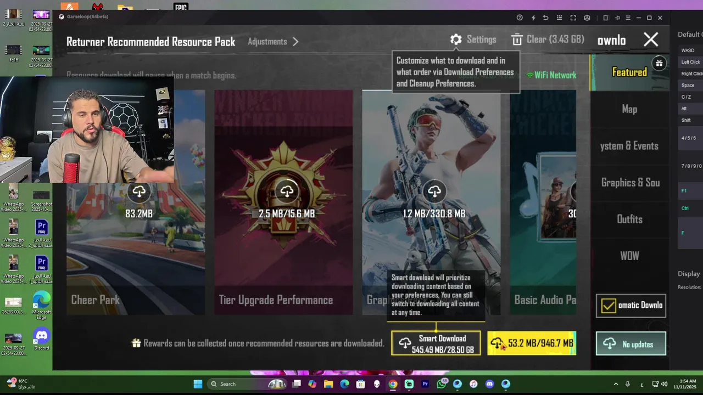
Task: Open File Explorer from the taskbar
Action: [x=328, y=384]
